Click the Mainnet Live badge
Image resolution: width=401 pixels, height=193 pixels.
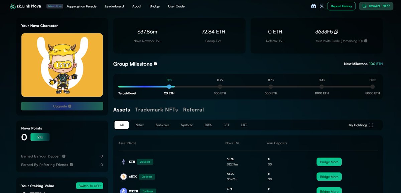pyautogui.click(x=54, y=6)
